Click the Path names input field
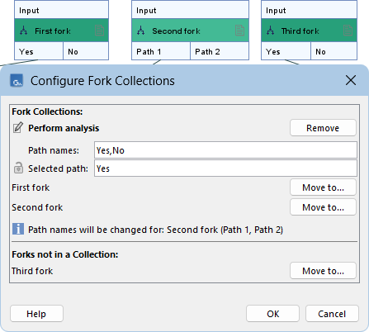The image size is (369, 332). pos(225,150)
